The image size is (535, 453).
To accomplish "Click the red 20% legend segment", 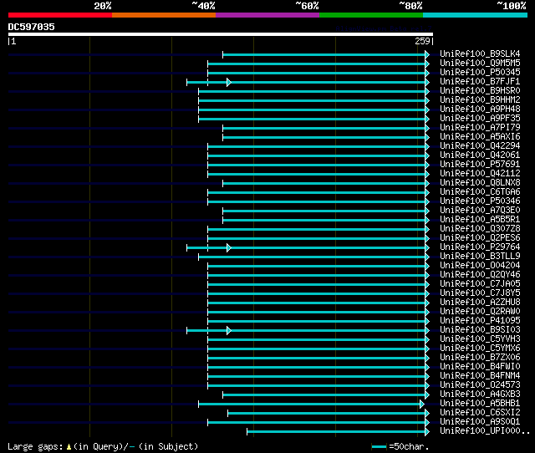I will tap(60, 15).
